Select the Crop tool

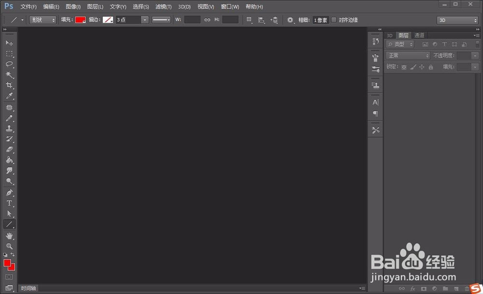[x=9, y=85]
